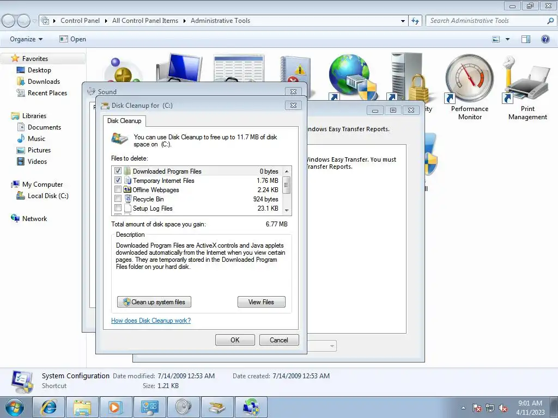Expand the arrow after Control Panel breadcrumb
Image resolution: width=558 pixels, height=418 pixels.
[x=106, y=21]
